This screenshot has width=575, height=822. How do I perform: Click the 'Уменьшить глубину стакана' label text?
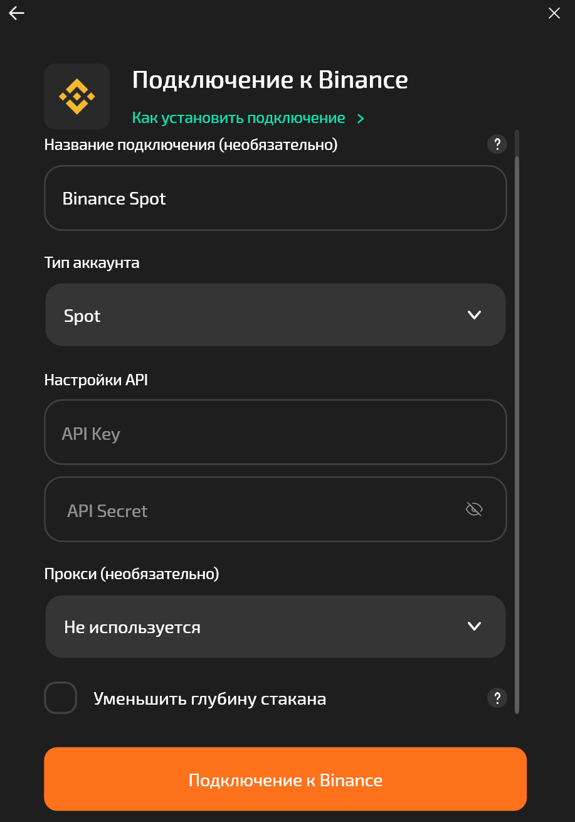pos(209,699)
